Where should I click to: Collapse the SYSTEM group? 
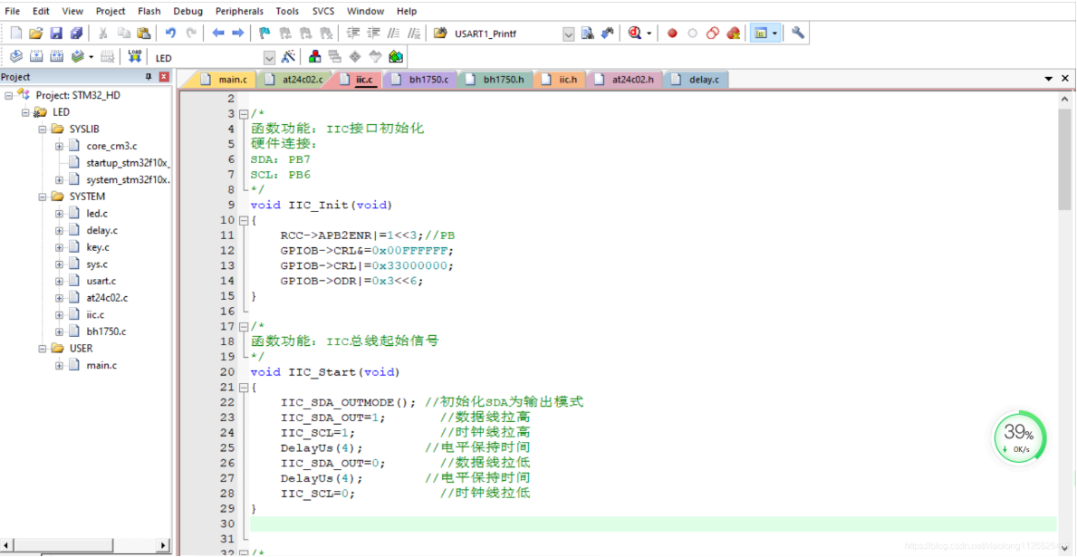coord(43,197)
